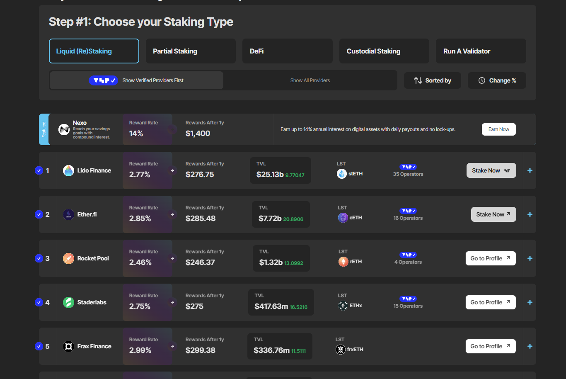Expand the Staderlabs row with plus
Screen dimensions: 566x379
[530, 302]
